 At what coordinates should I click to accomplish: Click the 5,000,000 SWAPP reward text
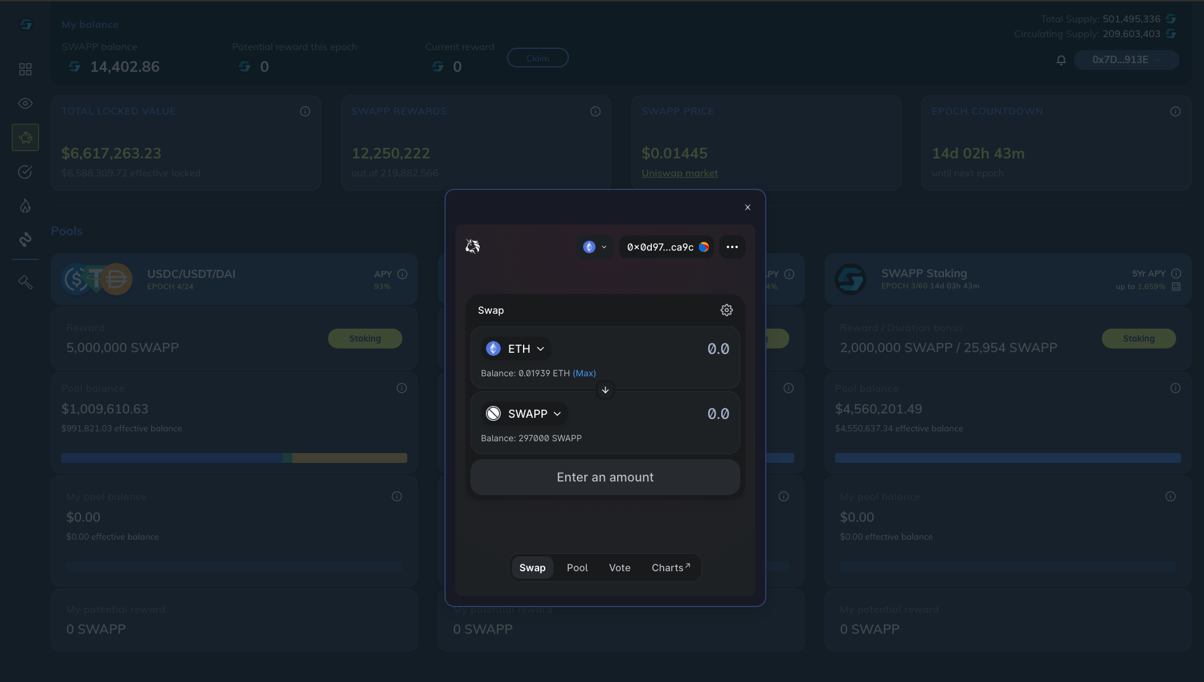[123, 348]
